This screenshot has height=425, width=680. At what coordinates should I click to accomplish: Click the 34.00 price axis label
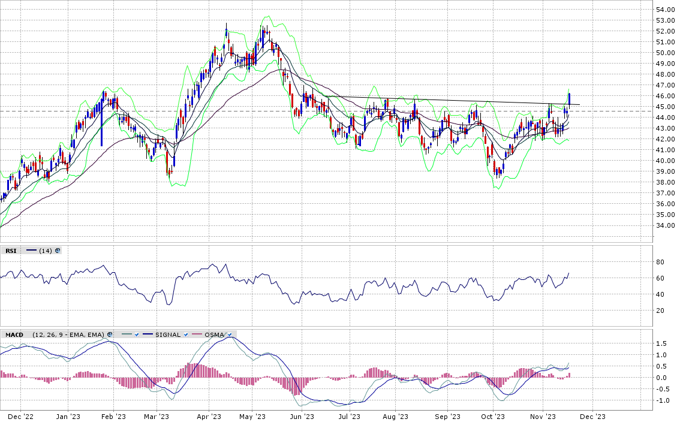666,225
